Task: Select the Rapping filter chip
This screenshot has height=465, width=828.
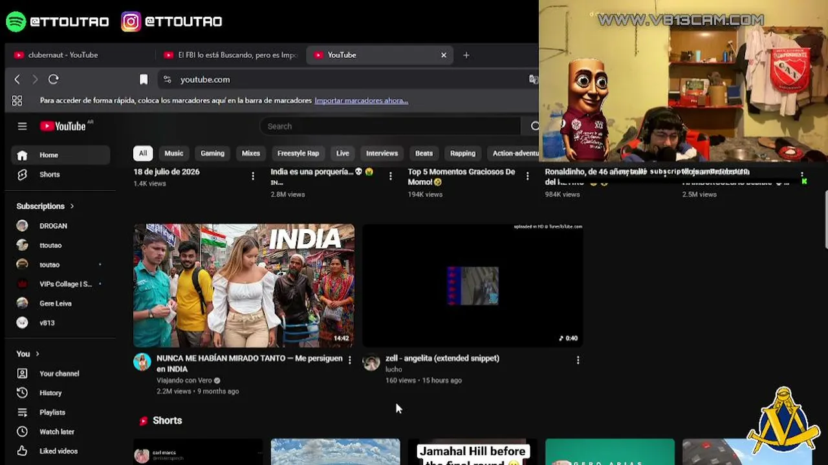Action: tap(463, 154)
